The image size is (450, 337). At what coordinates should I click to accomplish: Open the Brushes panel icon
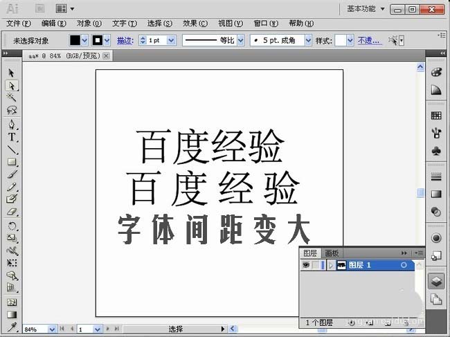[436, 133]
